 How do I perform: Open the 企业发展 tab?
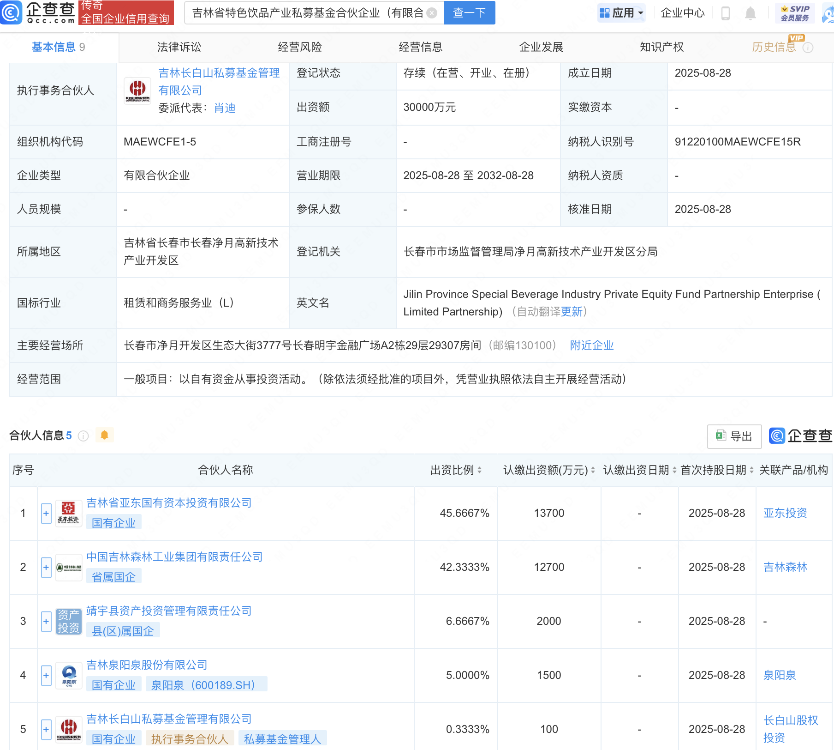pyautogui.click(x=541, y=47)
